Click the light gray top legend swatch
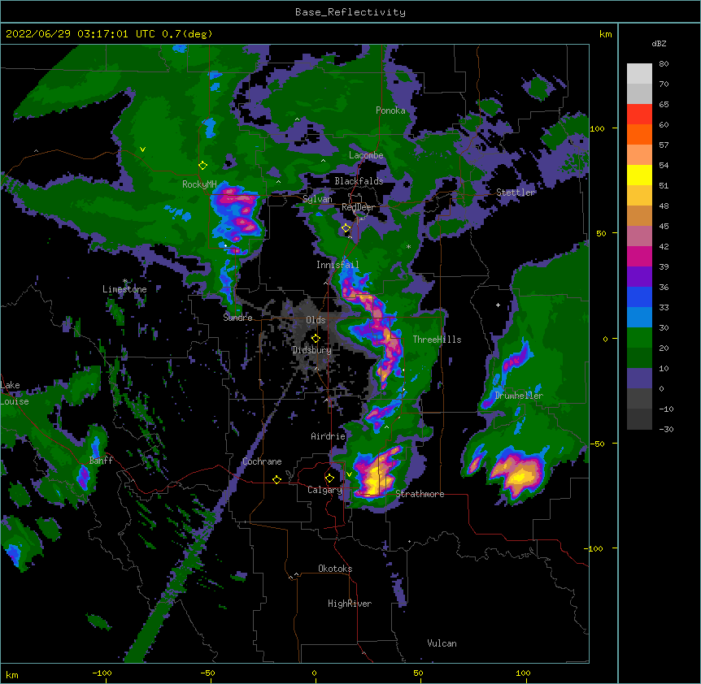 [639, 74]
